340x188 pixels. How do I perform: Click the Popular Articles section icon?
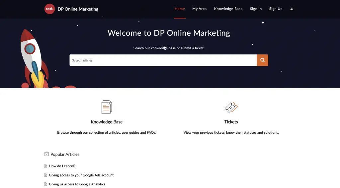[46, 154]
